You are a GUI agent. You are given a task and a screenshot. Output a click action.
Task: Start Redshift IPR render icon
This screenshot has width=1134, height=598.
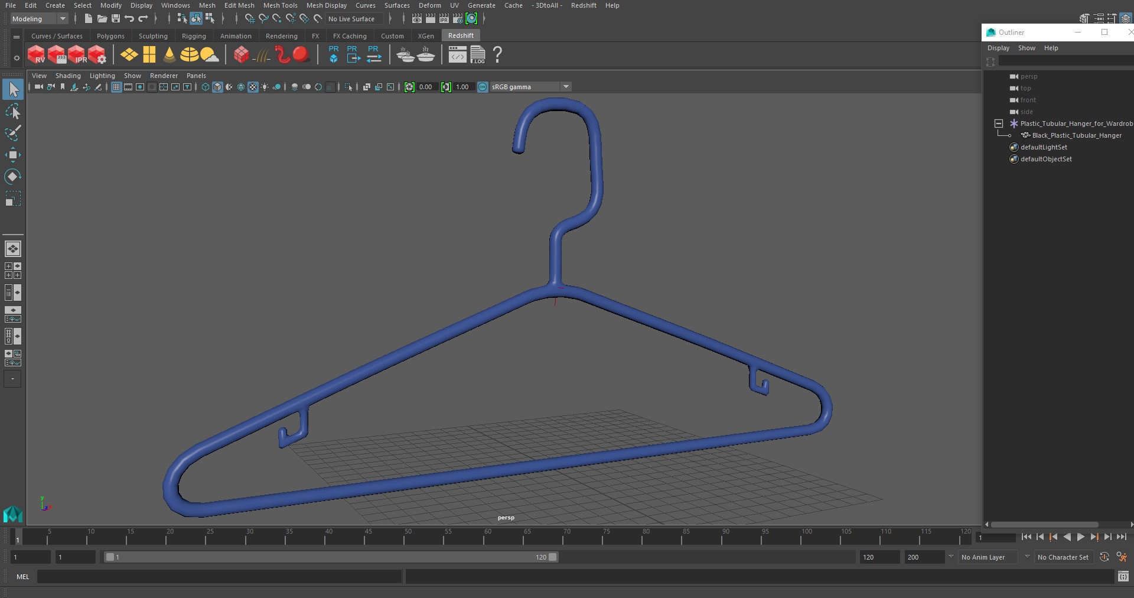(77, 55)
